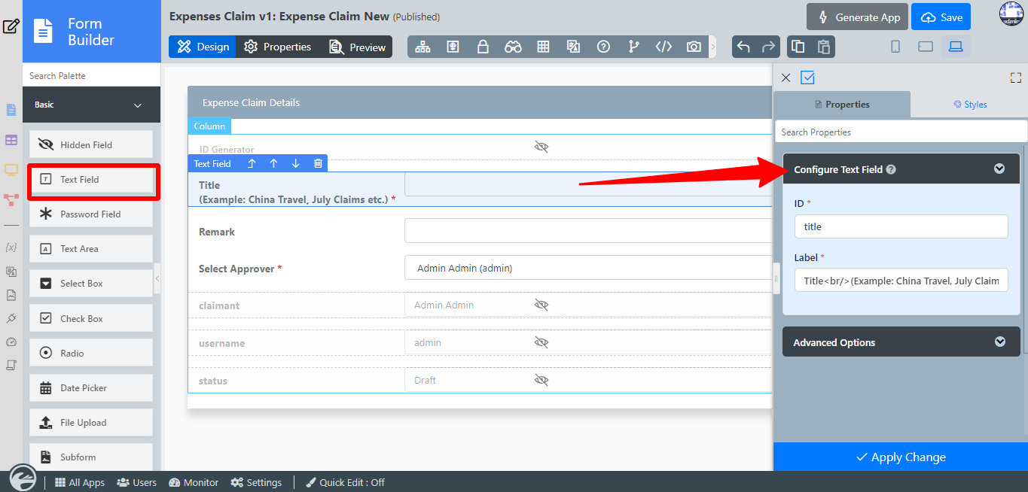Switch to the Styles tab

point(969,105)
